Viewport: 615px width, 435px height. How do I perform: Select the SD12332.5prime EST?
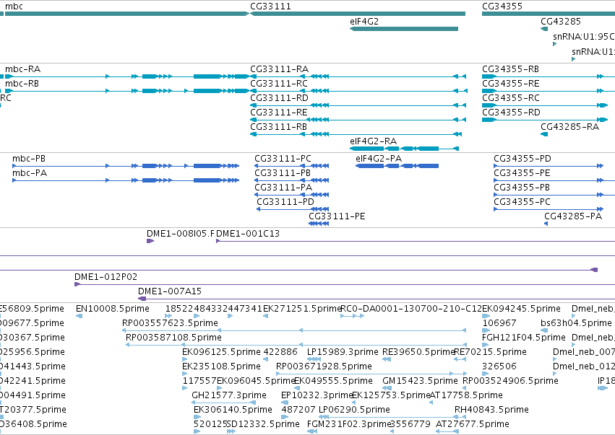(x=231, y=431)
